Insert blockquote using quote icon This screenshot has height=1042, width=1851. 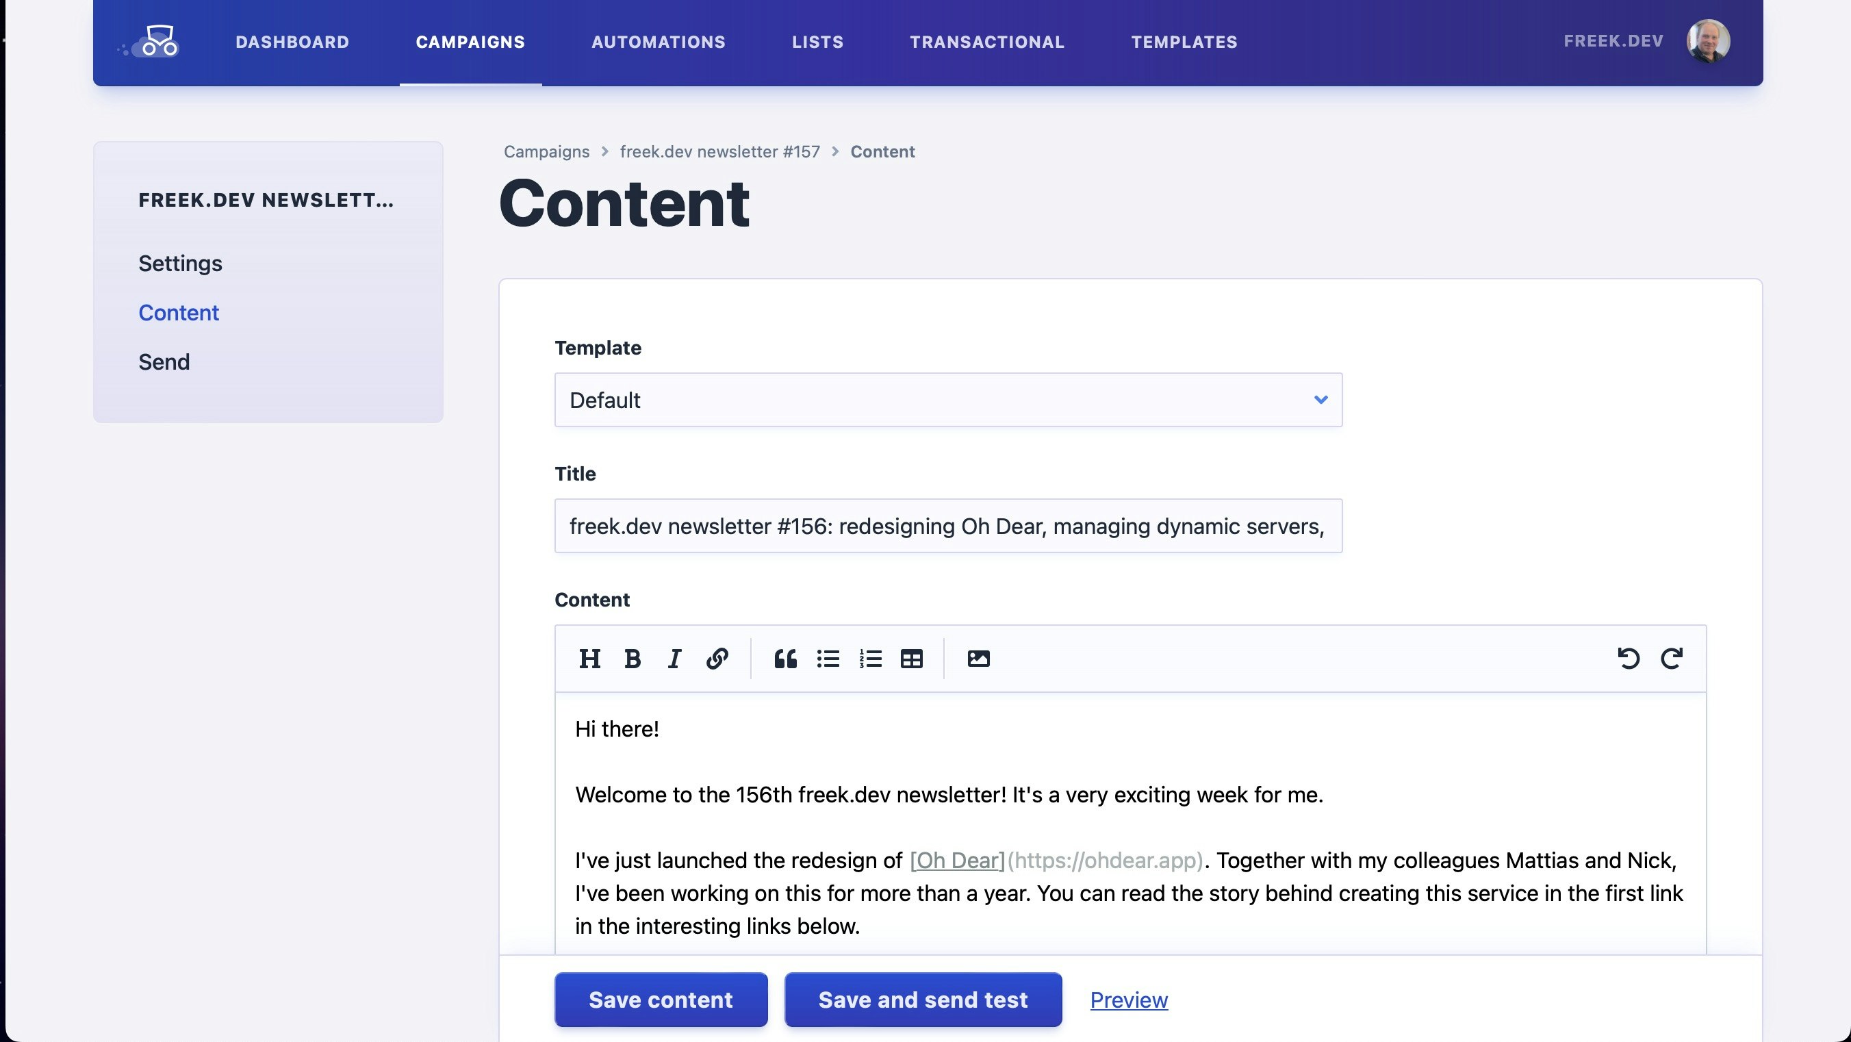click(x=784, y=658)
